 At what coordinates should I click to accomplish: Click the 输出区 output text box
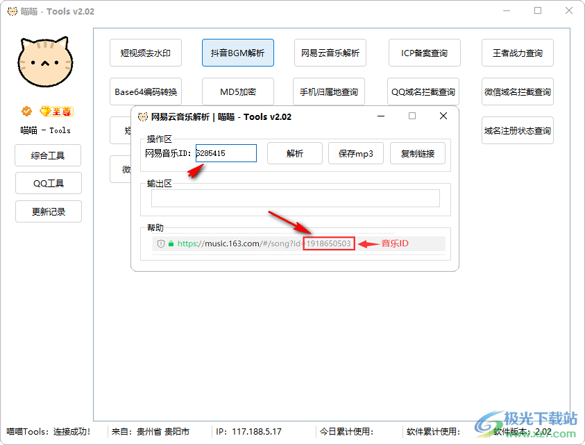pos(296,198)
